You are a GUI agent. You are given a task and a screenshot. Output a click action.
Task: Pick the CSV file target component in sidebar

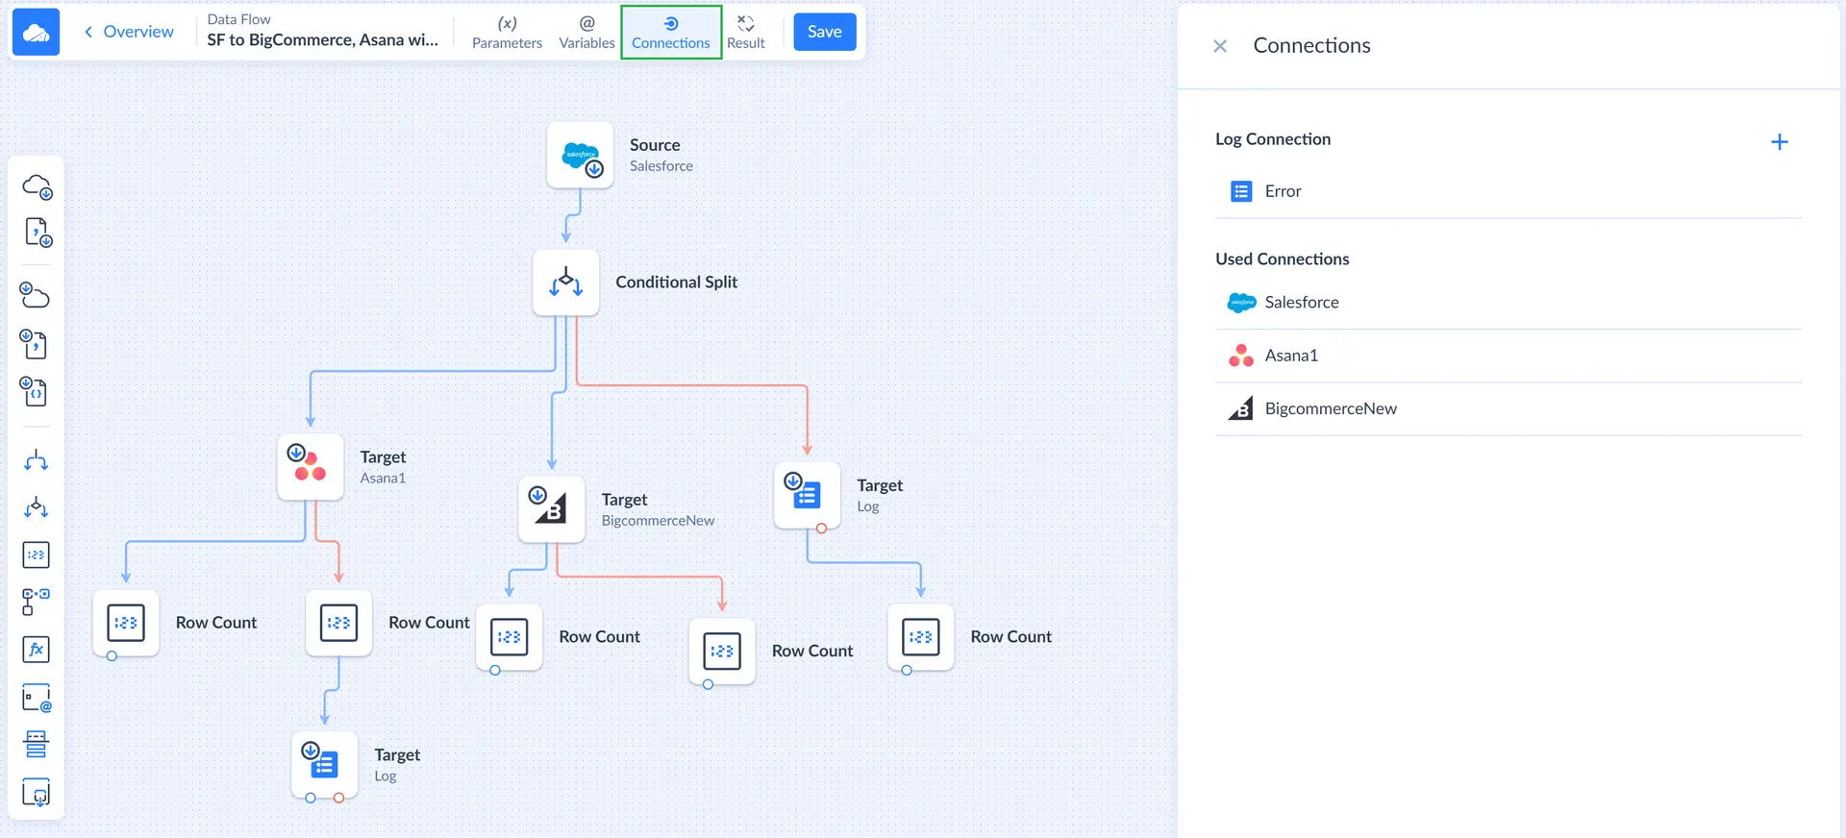37,343
